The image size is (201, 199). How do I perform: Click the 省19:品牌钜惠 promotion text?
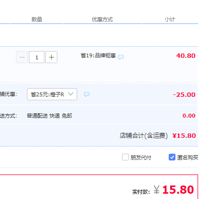[x=98, y=55]
